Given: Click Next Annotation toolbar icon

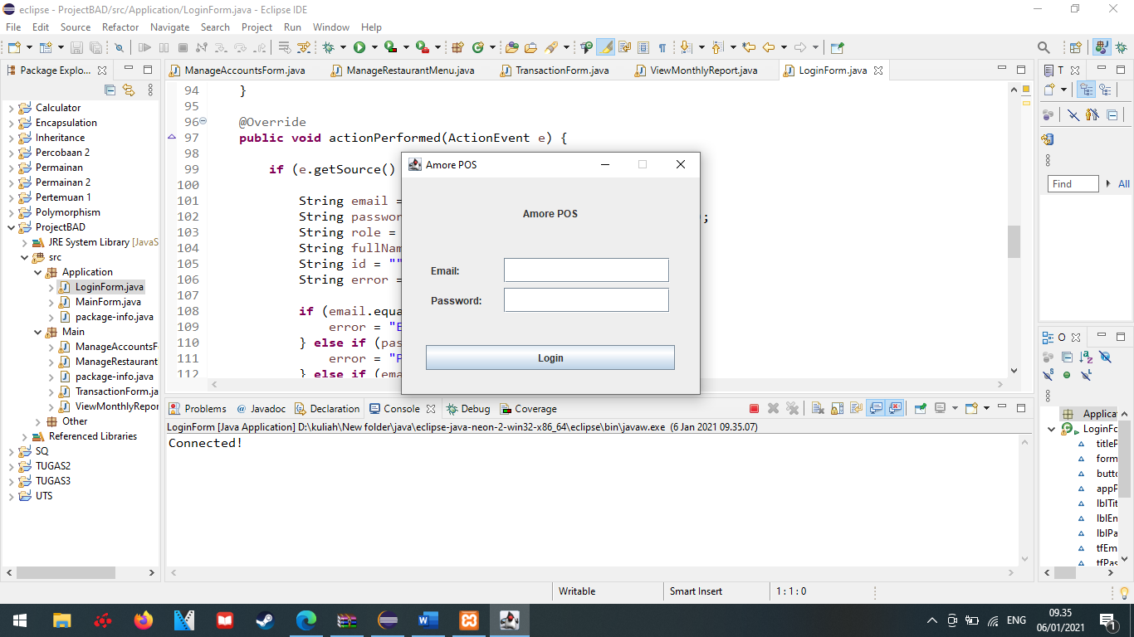Looking at the screenshot, I should click(686, 47).
